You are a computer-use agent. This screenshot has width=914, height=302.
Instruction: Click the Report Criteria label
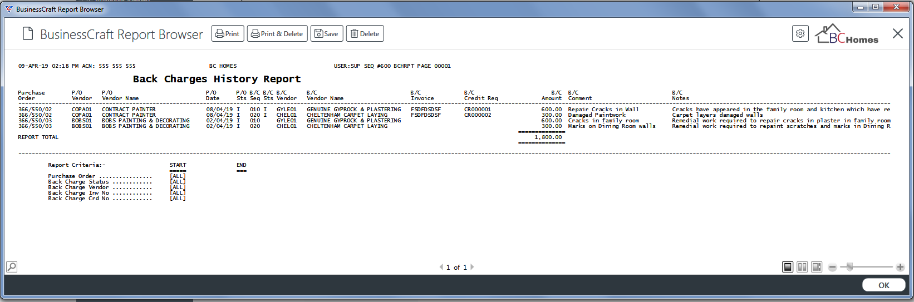coord(76,165)
